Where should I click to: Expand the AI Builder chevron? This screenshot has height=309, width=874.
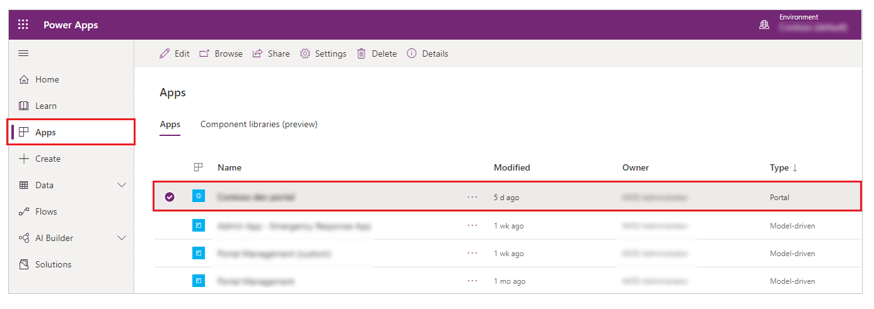122,238
